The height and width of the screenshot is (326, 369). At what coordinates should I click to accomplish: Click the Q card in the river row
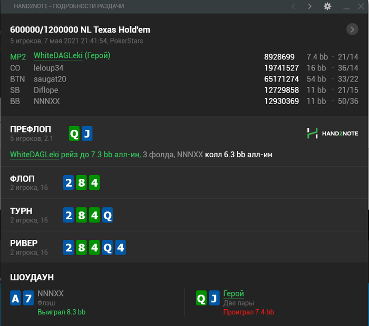click(x=108, y=247)
